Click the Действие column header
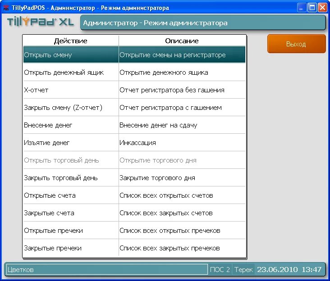Image resolution: width=330 pixels, height=281 pixels. click(71, 41)
